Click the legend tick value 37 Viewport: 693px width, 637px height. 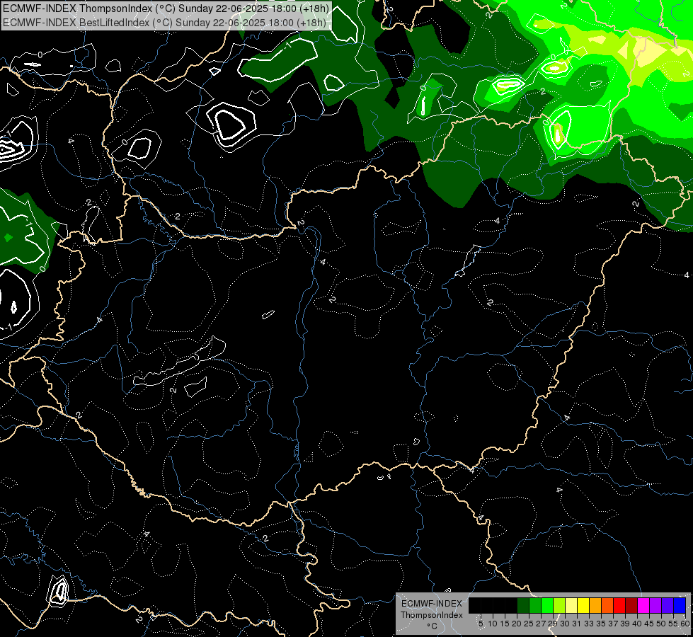[612, 624]
